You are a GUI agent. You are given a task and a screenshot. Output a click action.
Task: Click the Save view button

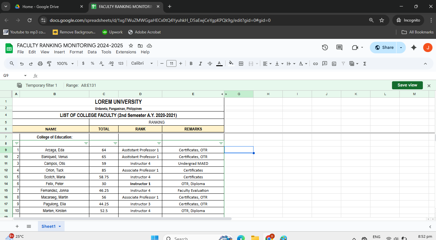pyautogui.click(x=407, y=85)
